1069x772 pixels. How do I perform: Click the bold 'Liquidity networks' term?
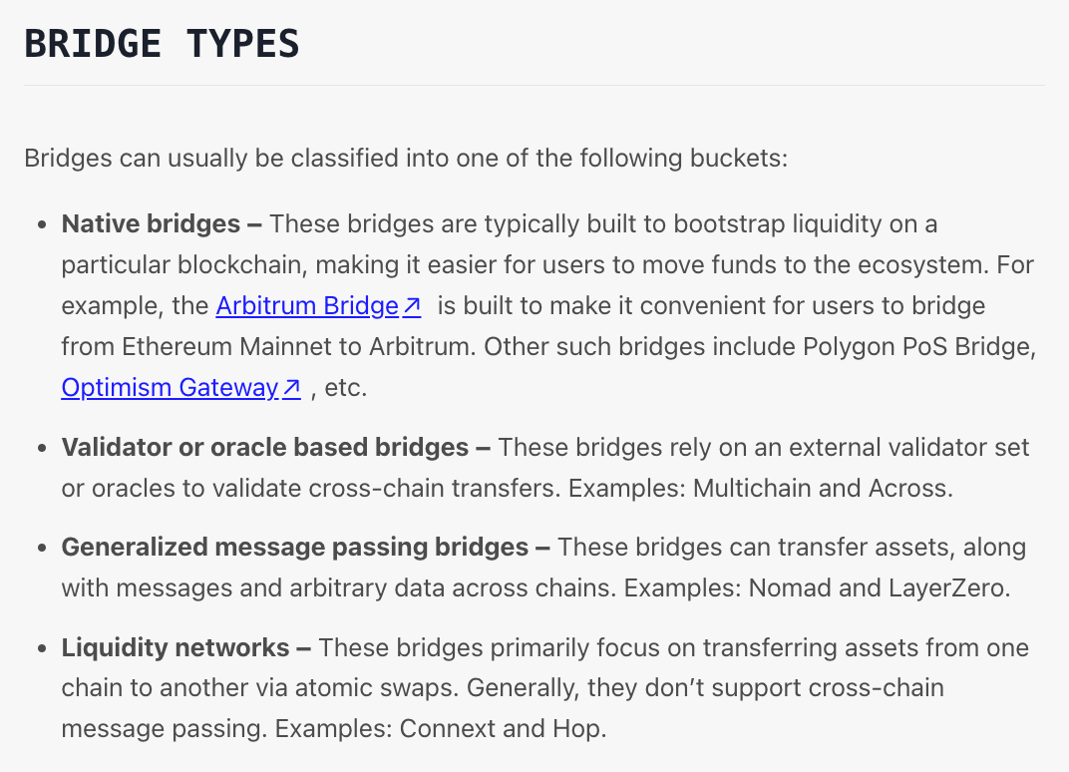click(176, 647)
